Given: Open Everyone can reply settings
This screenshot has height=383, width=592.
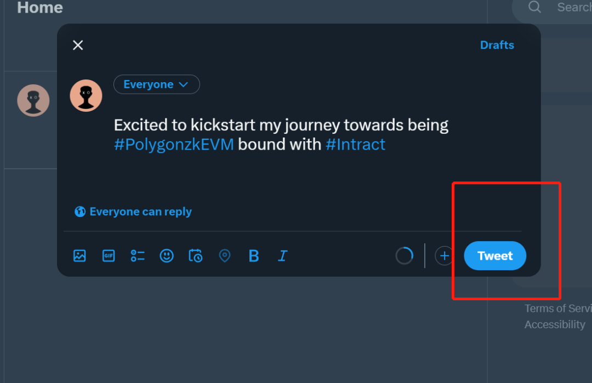Looking at the screenshot, I should coord(133,211).
